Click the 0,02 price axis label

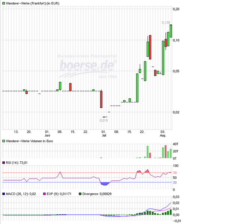pyautogui.click(x=176, y=112)
